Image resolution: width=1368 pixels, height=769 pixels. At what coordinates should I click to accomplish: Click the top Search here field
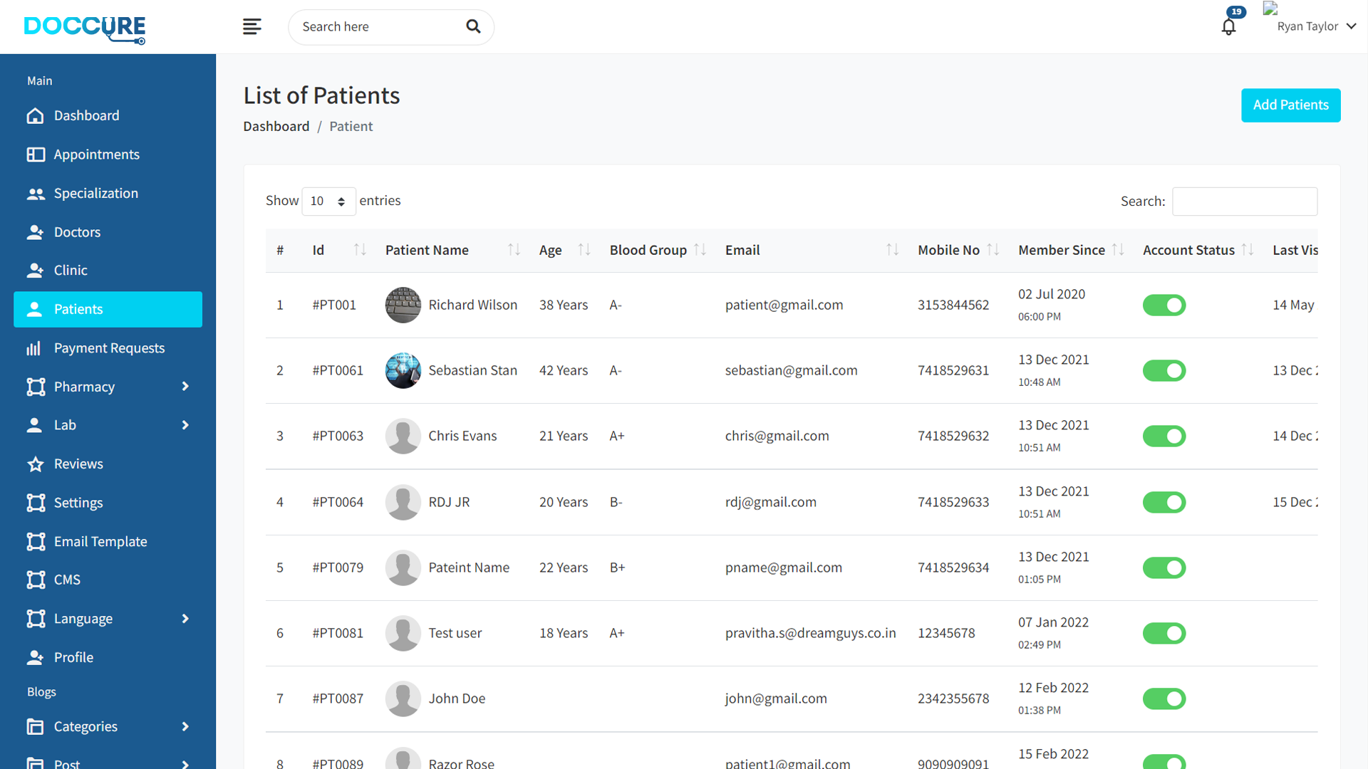pyautogui.click(x=390, y=27)
